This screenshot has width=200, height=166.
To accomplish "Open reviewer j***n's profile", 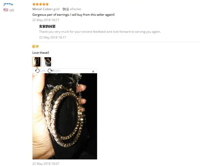I will point(8,4).
